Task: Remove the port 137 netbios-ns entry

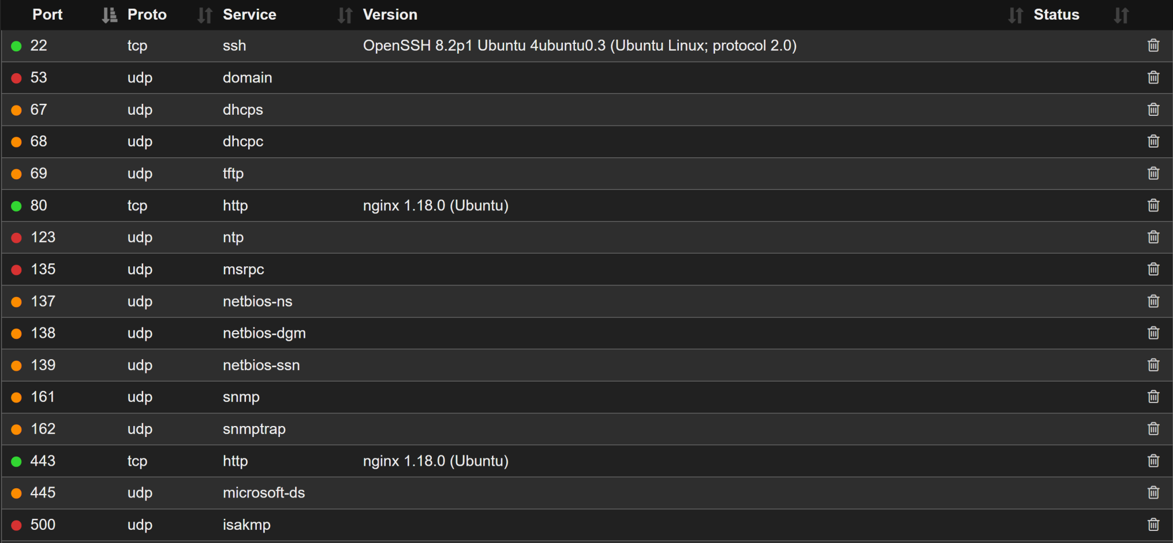Action: coord(1153,301)
